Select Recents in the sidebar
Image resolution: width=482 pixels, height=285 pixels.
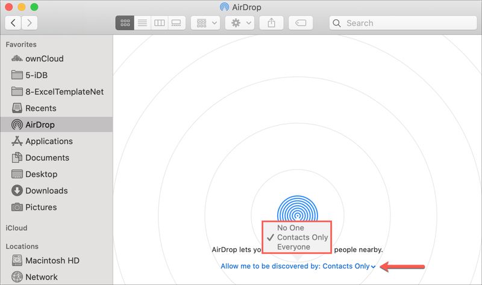(57, 108)
